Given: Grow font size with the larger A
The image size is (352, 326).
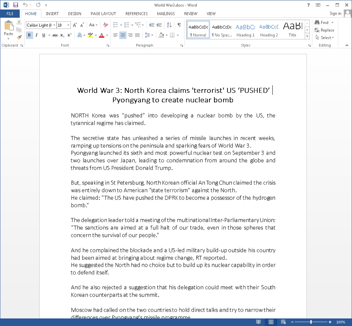Looking at the screenshot, I should [x=75, y=25].
